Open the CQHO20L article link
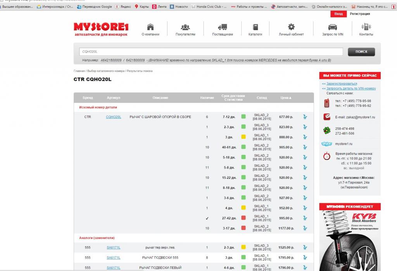The image size is (397, 271). tap(114, 117)
